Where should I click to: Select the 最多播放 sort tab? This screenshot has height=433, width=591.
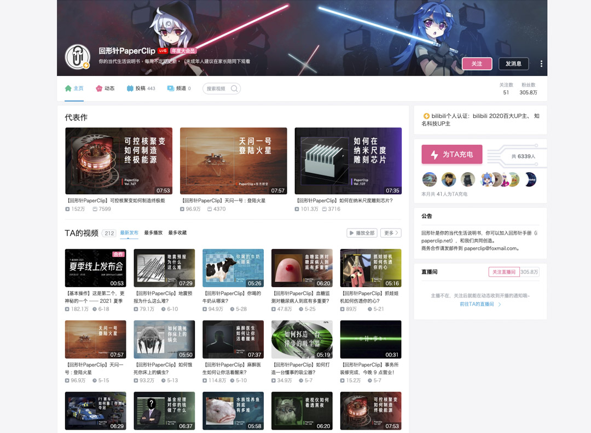click(153, 233)
